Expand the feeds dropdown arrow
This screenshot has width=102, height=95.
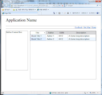pos(62,13)
